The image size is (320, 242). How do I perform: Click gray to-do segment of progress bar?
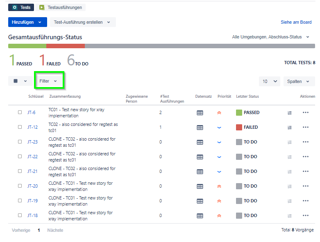click(200, 46)
